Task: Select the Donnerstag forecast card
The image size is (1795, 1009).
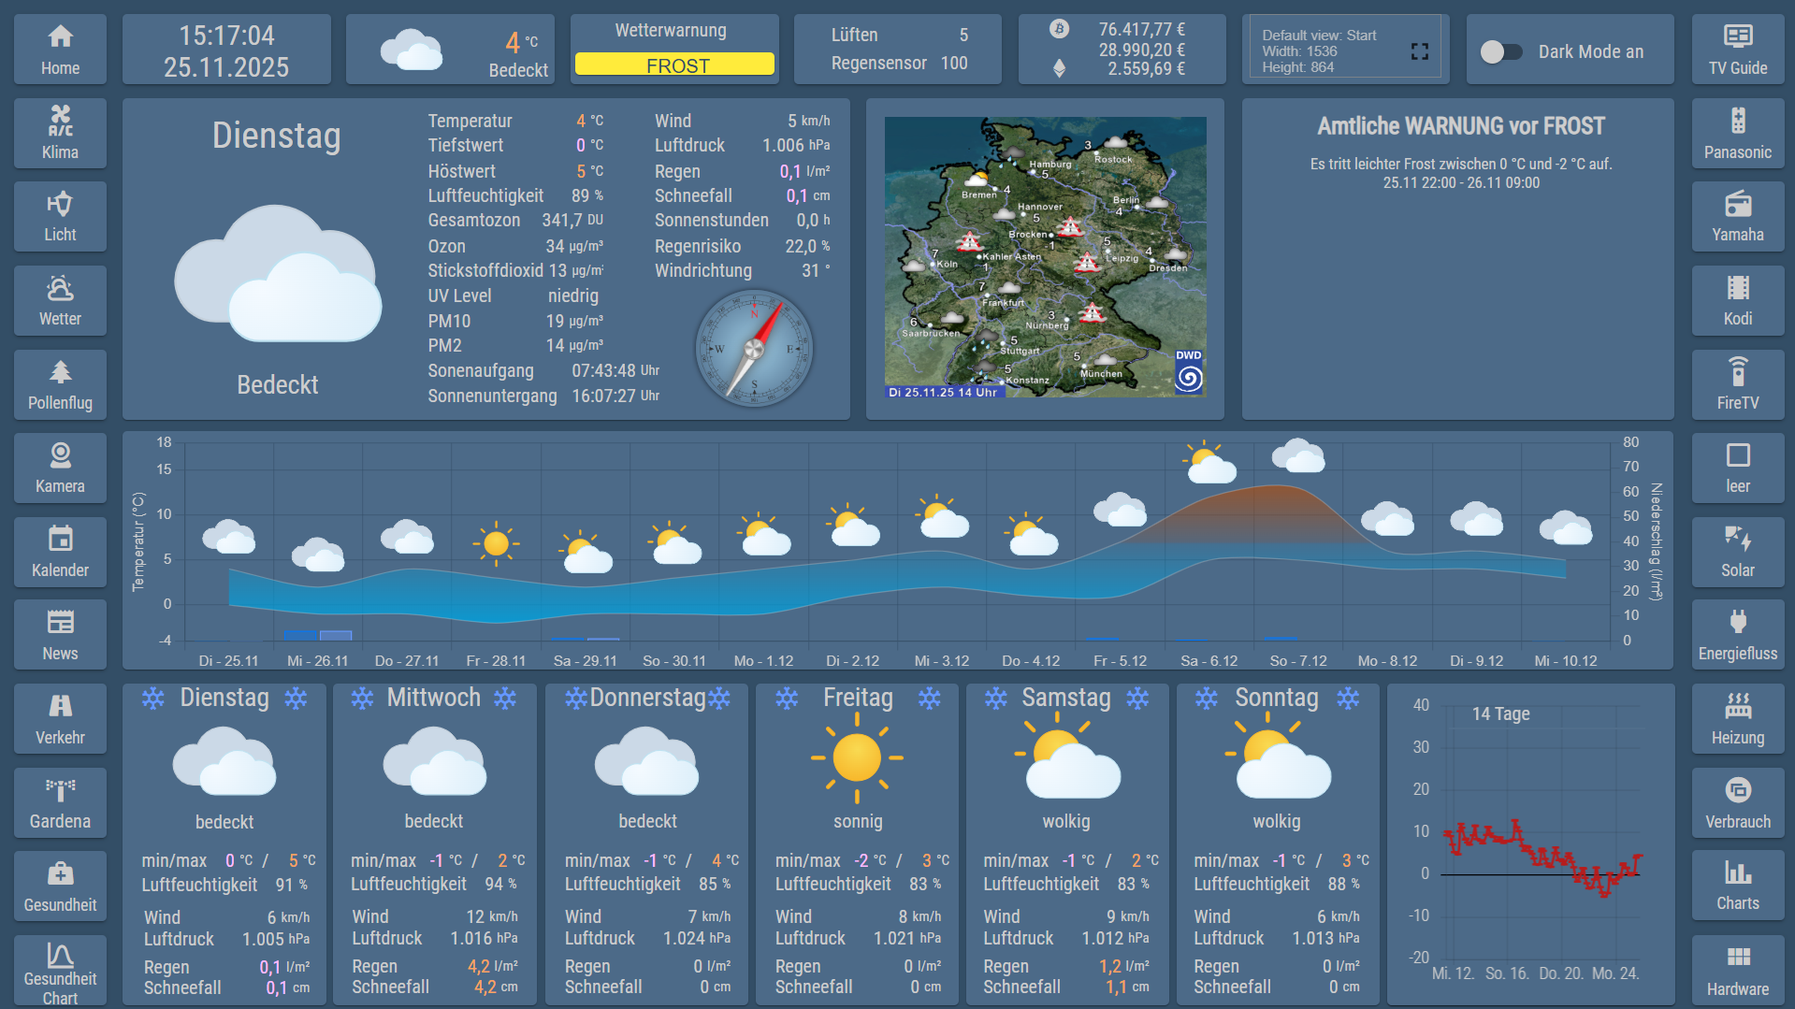Action: tap(646, 844)
